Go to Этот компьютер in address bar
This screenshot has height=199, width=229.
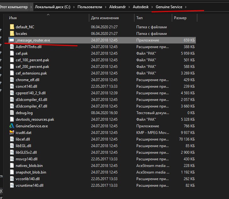click(x=14, y=7)
